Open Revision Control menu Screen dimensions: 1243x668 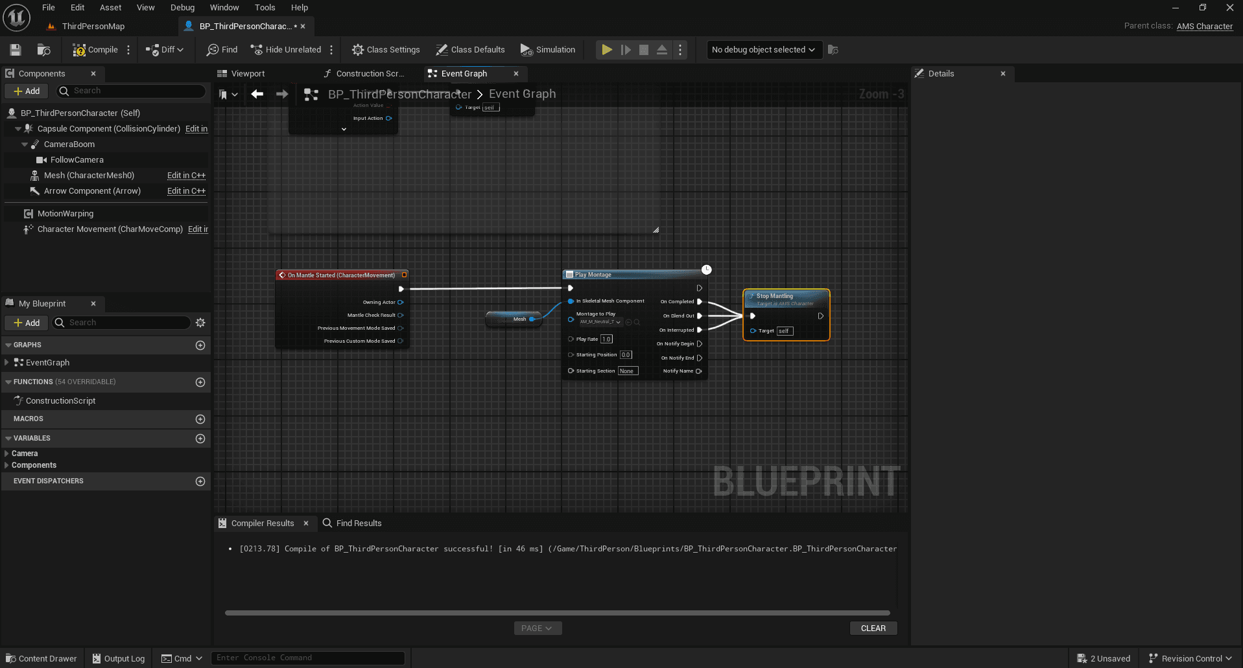[x=1190, y=659]
